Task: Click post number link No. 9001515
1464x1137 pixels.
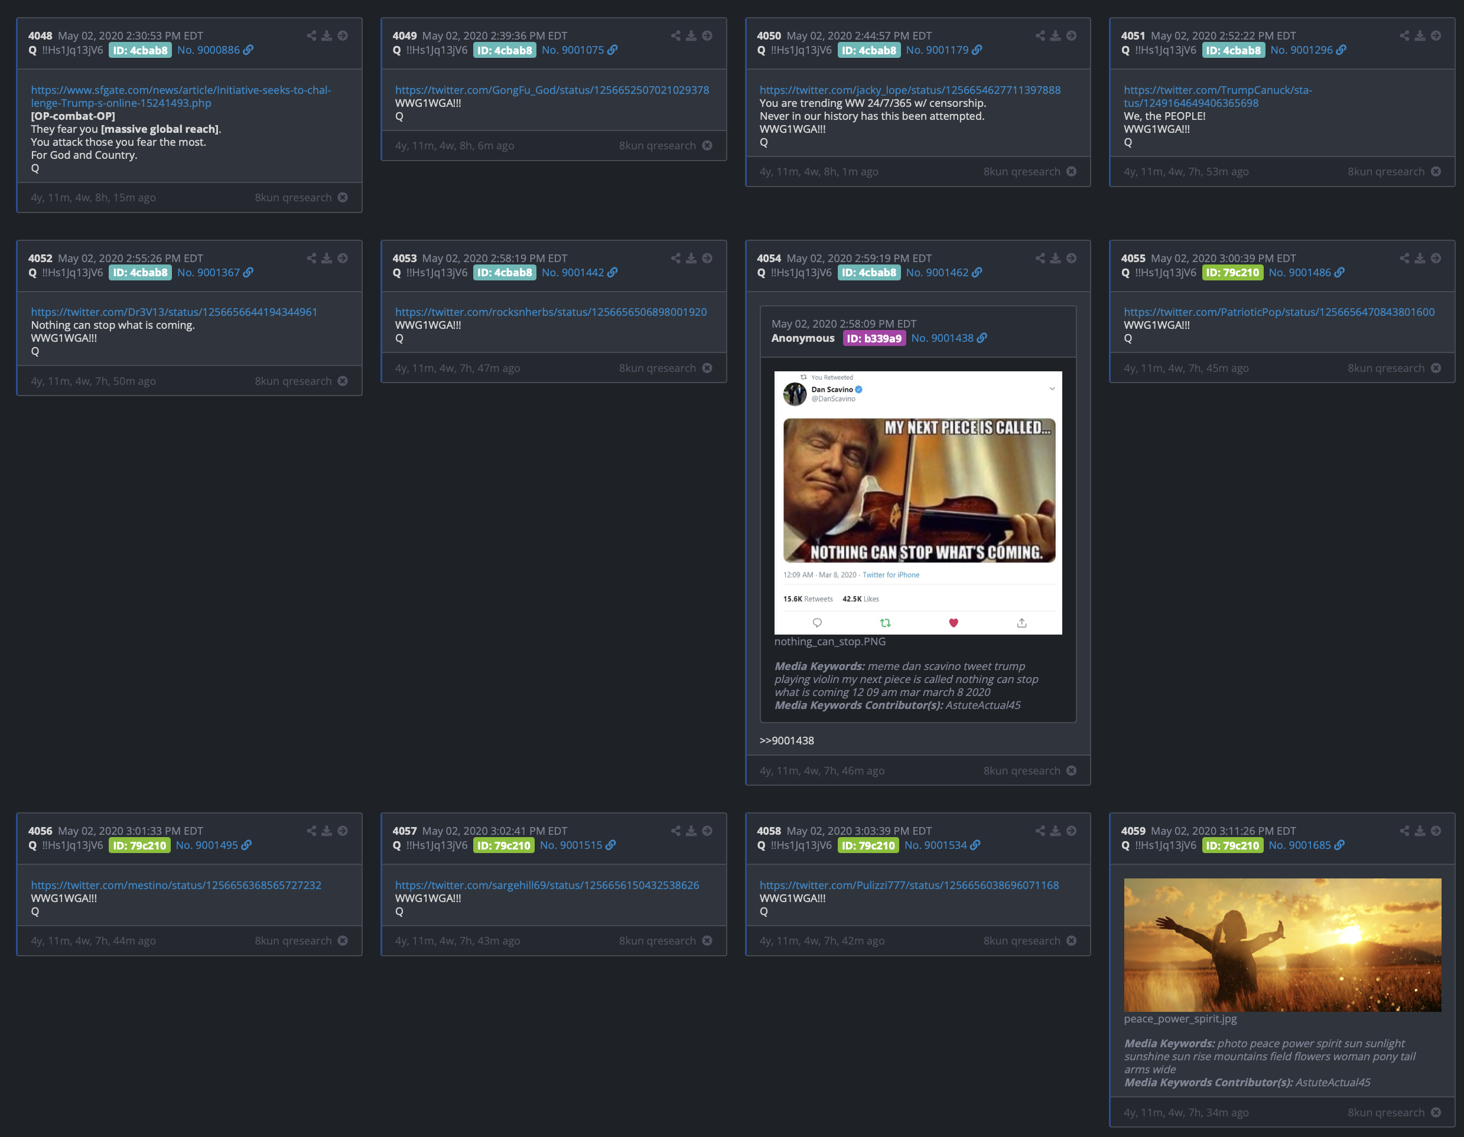Action: pos(571,845)
